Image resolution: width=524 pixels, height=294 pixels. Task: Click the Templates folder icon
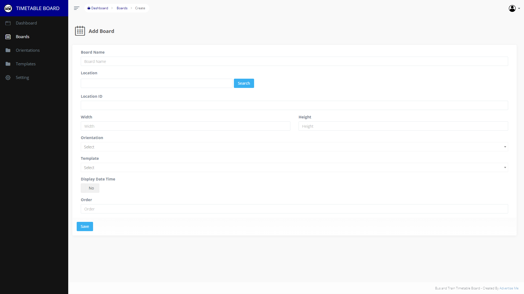click(x=8, y=64)
